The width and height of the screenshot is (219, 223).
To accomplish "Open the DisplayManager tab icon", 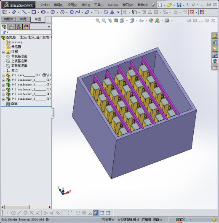I will [x=26, y=27].
